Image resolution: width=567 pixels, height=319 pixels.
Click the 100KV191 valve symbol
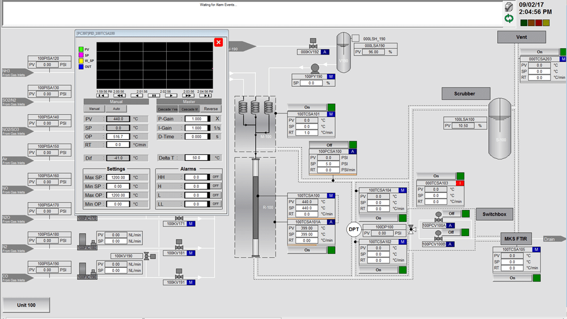pyautogui.click(x=179, y=274)
